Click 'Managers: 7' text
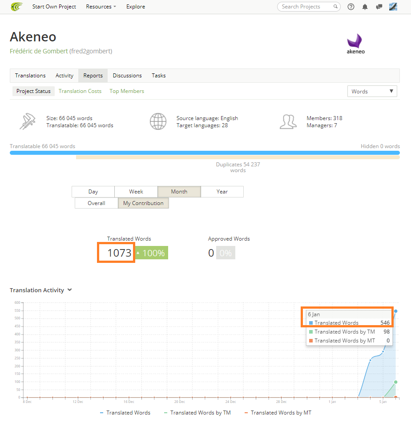 [322, 125]
